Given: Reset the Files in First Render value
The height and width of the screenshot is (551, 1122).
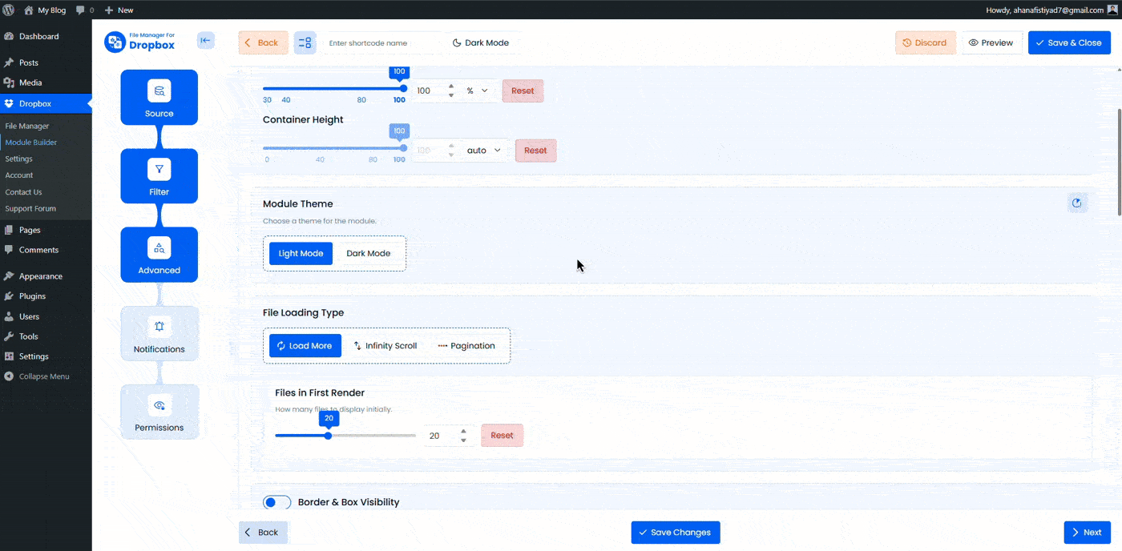Looking at the screenshot, I should tap(502, 435).
